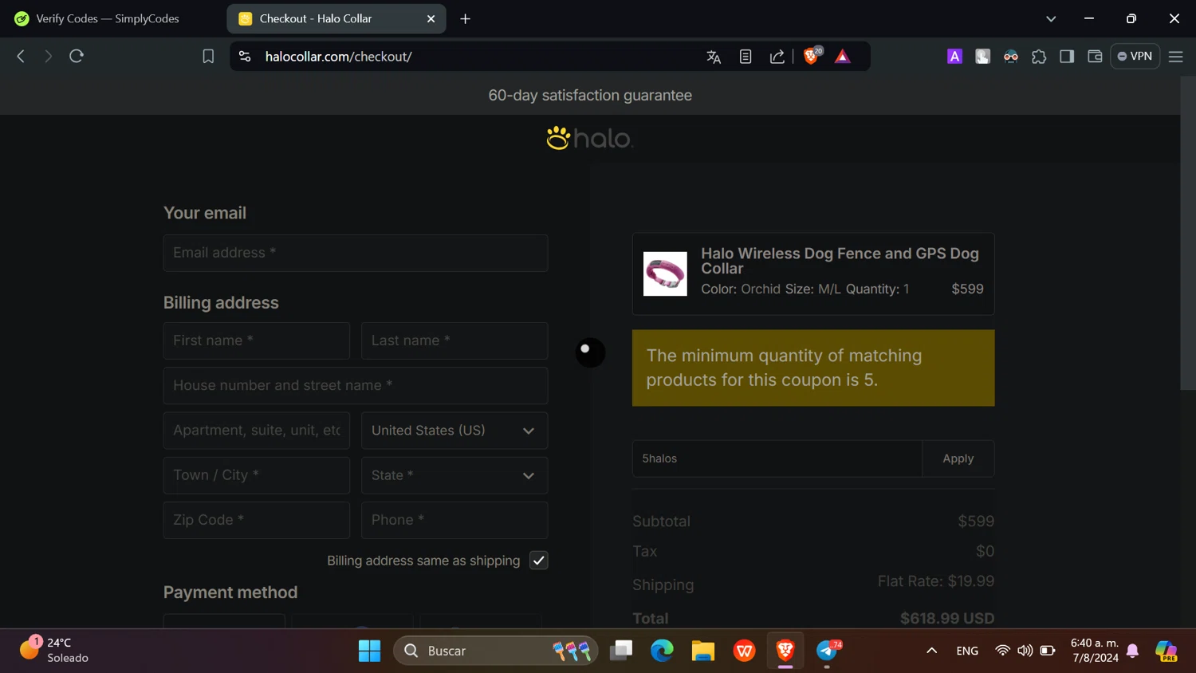Click the minimum quantity coupon warning message
The image size is (1196, 673).
(x=813, y=368)
